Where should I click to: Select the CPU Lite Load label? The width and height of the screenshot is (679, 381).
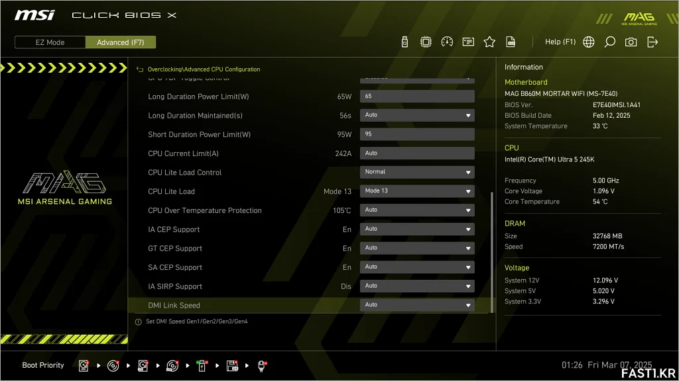pyautogui.click(x=172, y=191)
